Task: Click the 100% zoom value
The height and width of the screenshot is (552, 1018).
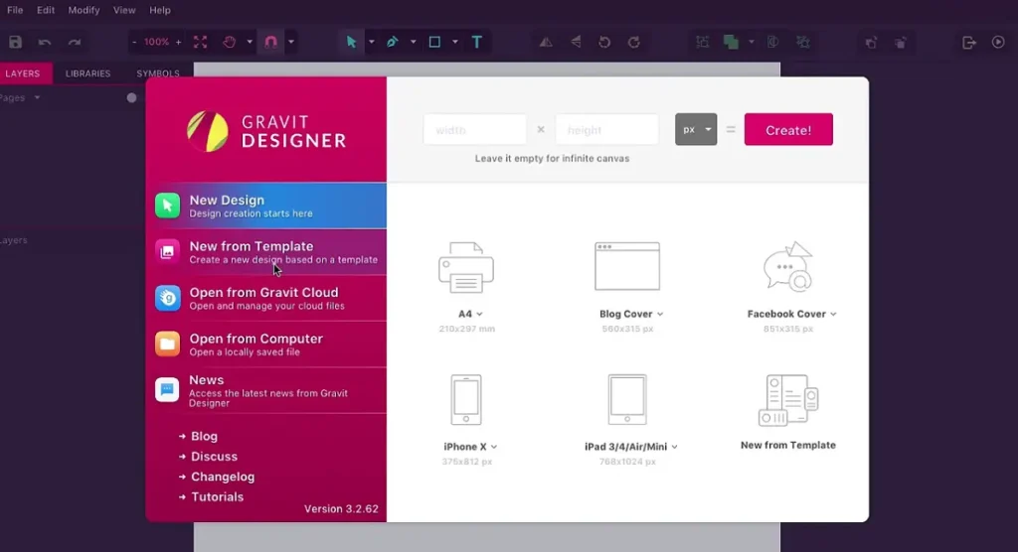Action: (156, 42)
